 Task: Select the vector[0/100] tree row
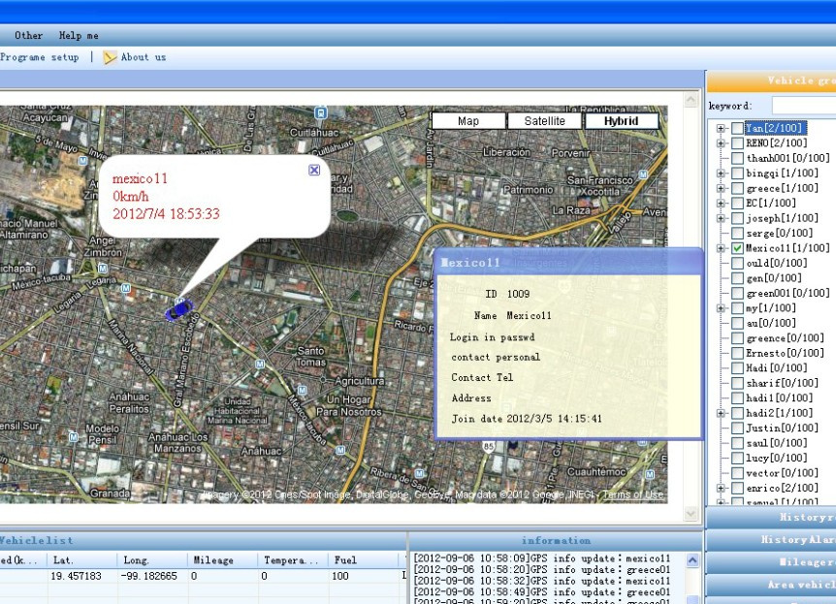point(782,473)
